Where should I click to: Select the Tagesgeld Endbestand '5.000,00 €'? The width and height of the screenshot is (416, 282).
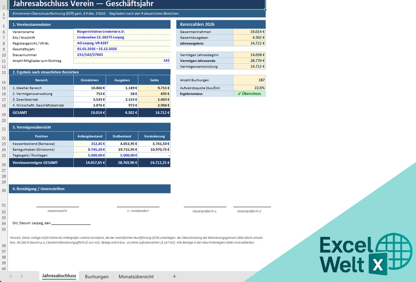tap(122, 155)
